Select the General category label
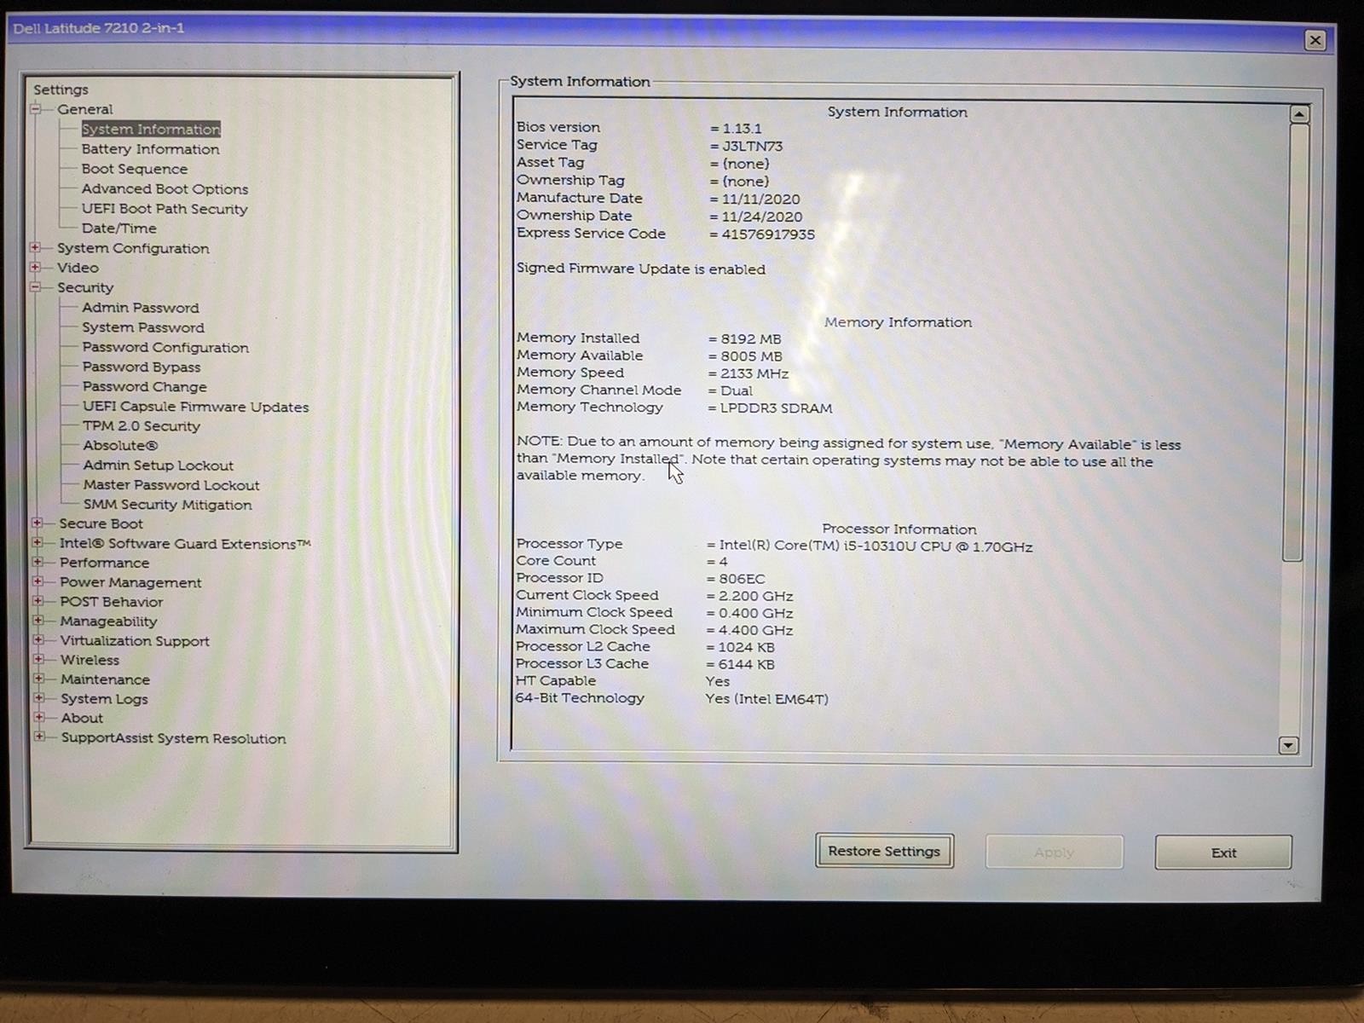1364x1023 pixels. click(x=84, y=109)
